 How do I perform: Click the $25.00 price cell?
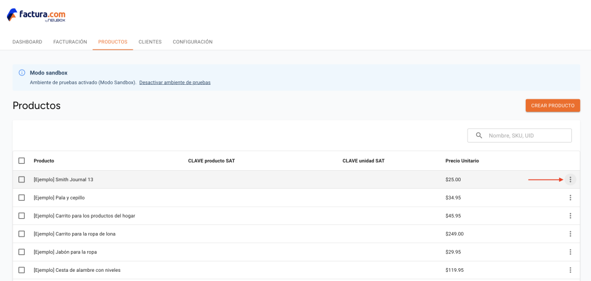tap(453, 179)
